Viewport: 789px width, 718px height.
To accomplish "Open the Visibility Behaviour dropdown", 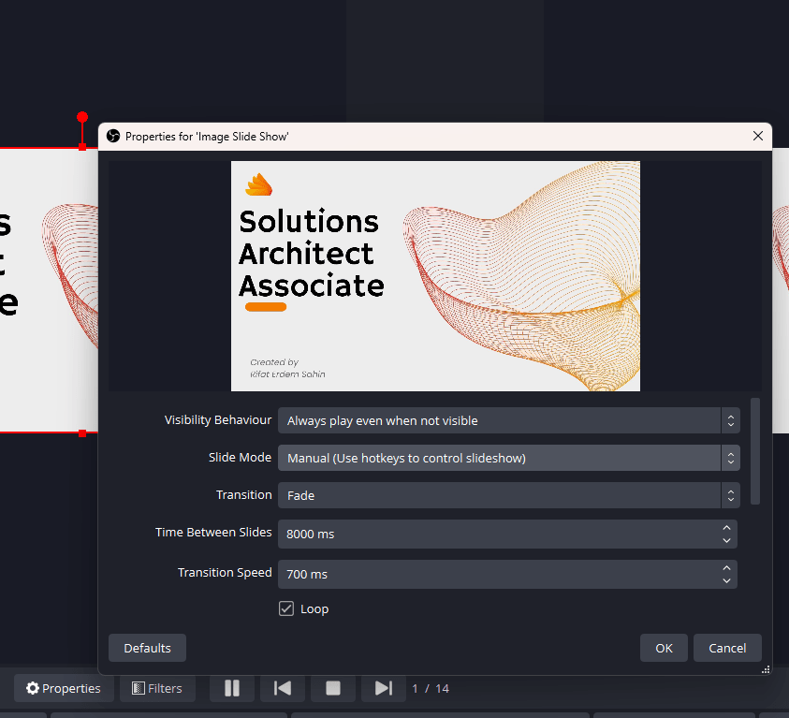I will tap(509, 420).
